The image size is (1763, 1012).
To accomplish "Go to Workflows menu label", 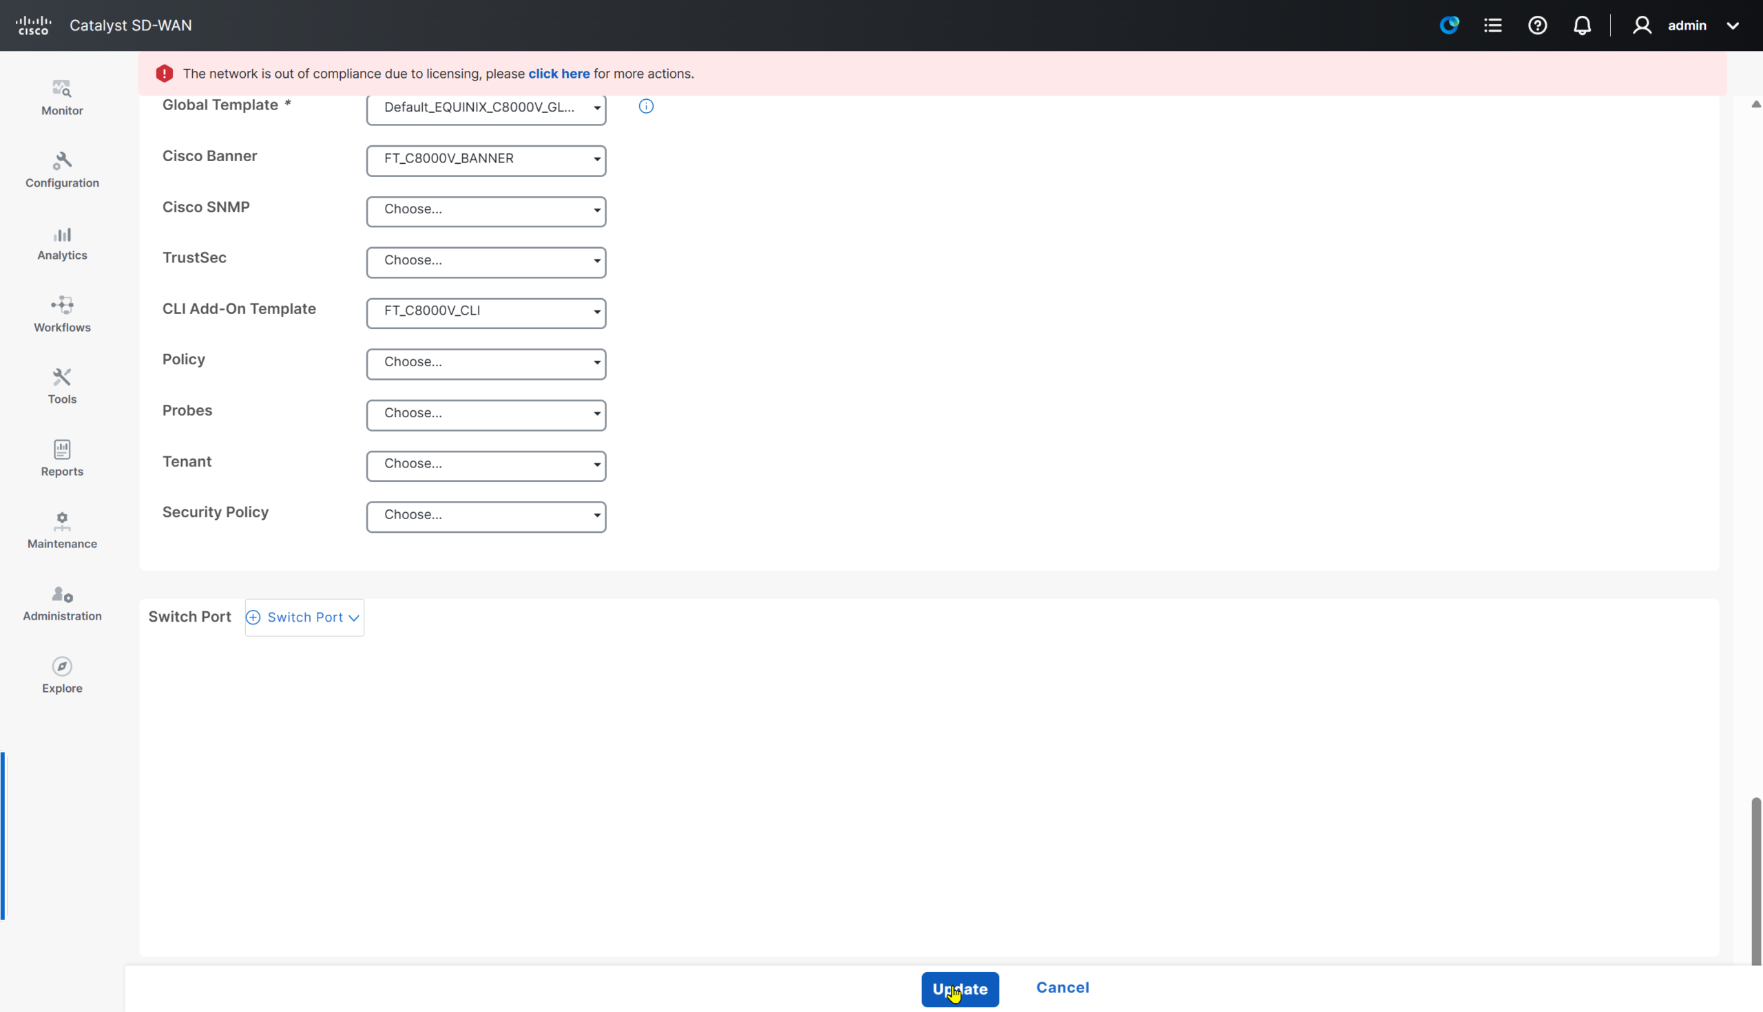I will click(62, 328).
